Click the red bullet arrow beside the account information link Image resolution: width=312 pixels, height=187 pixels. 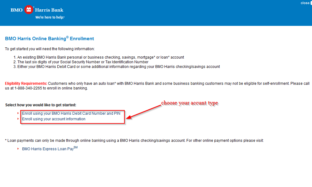(18, 119)
